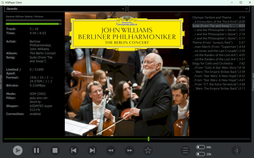254x158 pixels.
Task: Enable the 20k switch
Action: point(200,154)
